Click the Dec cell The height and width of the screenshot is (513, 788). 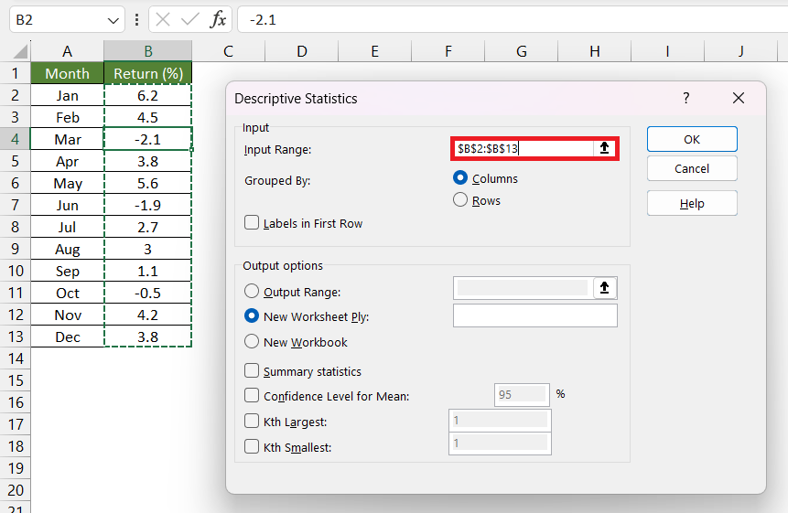coord(68,337)
